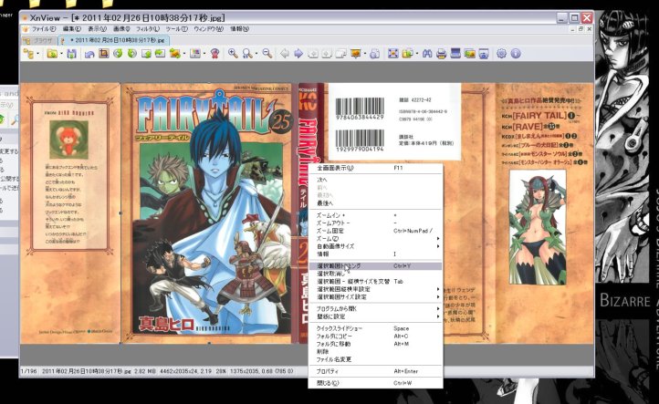Select the 2011年02月26日 jpg image tab
Image resolution: width=659 pixels, height=404 pixels.
click(113, 40)
